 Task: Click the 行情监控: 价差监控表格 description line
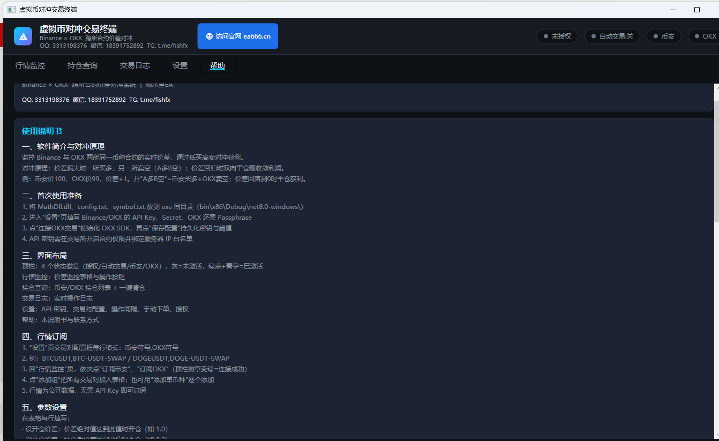click(73, 276)
